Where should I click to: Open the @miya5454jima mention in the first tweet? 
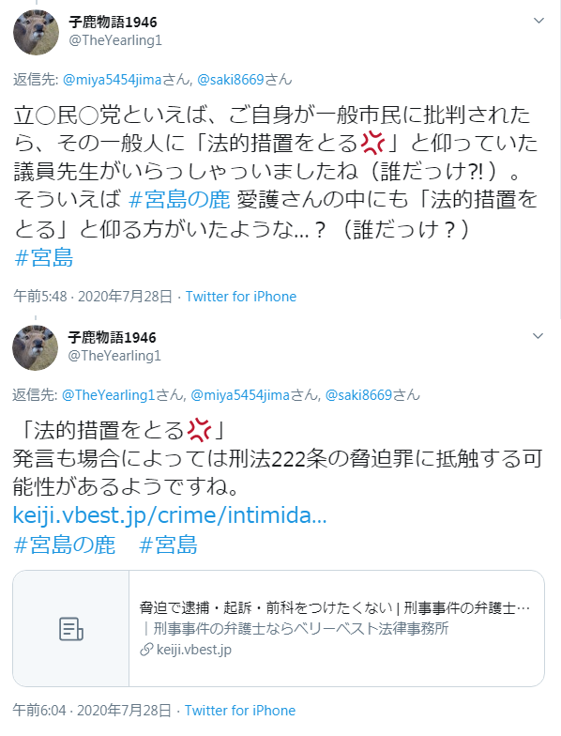coord(113,80)
